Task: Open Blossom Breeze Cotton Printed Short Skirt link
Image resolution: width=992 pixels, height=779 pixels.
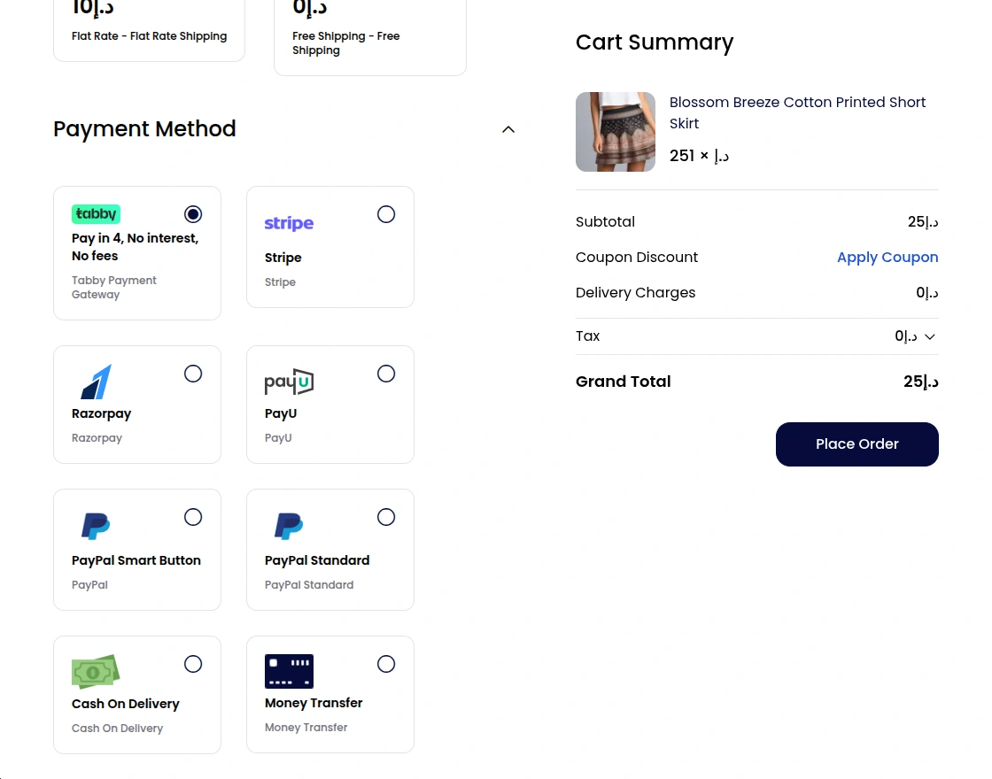Action: 797,112
